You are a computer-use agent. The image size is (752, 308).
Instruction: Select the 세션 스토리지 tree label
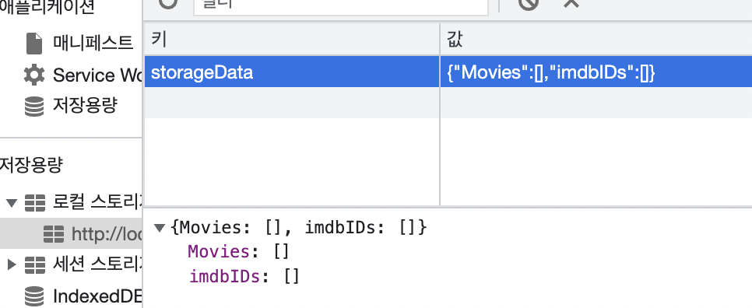97,264
